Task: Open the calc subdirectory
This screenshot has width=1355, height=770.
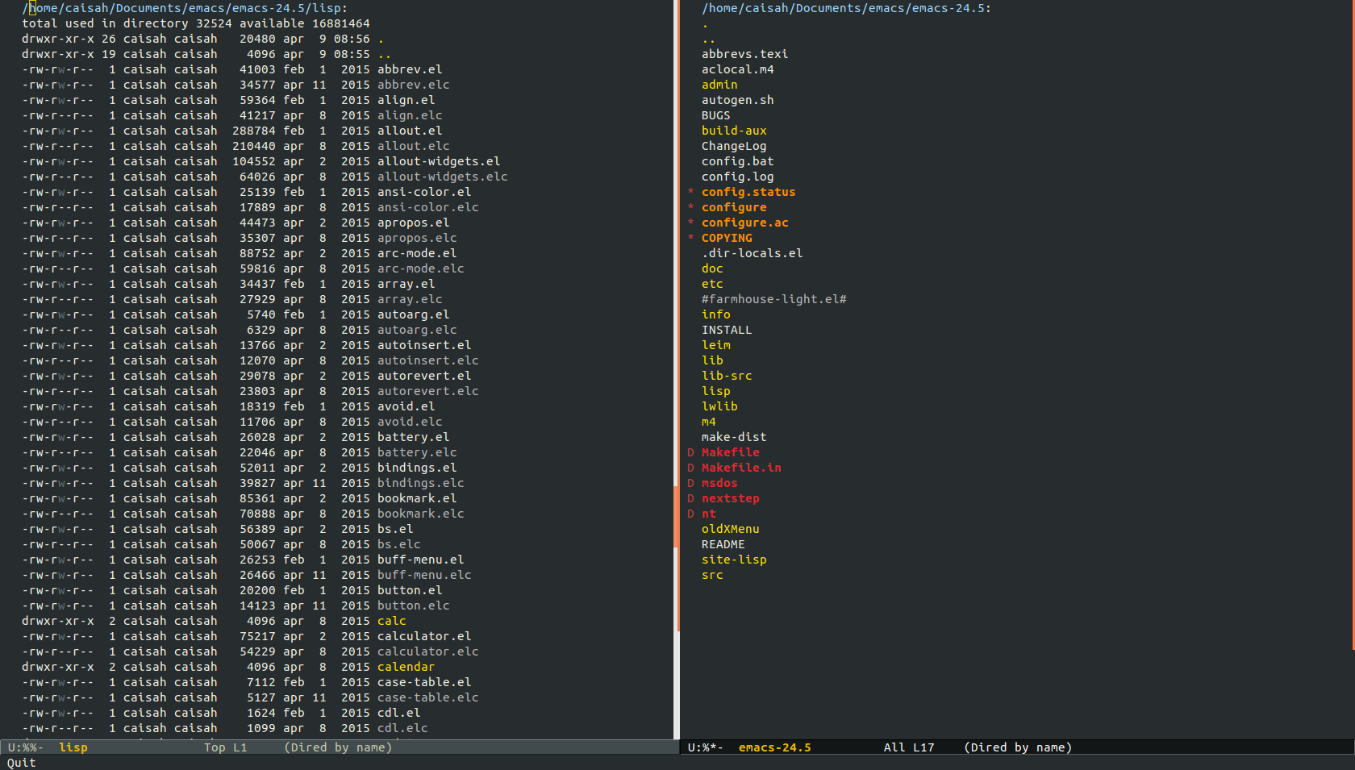Action: click(x=391, y=621)
